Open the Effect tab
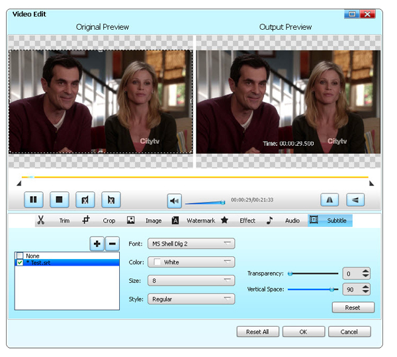The width and height of the screenshot is (397, 357). tap(247, 221)
